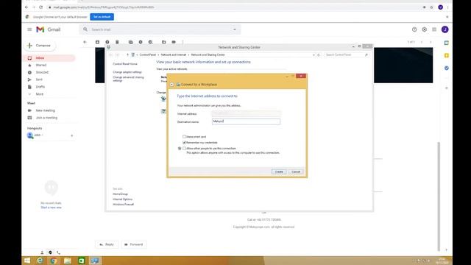Open Internet Explorer from taskbar
Image resolution: width=471 pixels, height=265 pixels.
tap(40, 261)
